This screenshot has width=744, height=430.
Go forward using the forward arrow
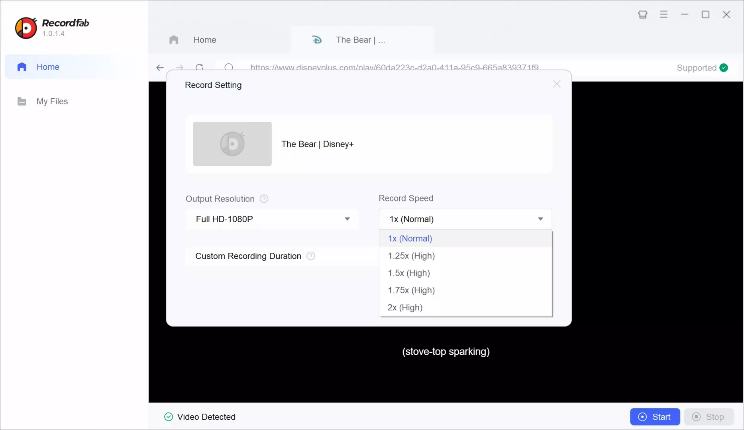(180, 68)
